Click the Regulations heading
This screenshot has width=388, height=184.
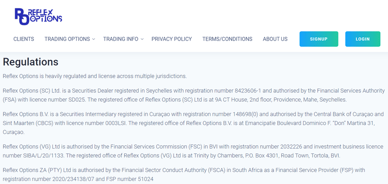point(31,62)
